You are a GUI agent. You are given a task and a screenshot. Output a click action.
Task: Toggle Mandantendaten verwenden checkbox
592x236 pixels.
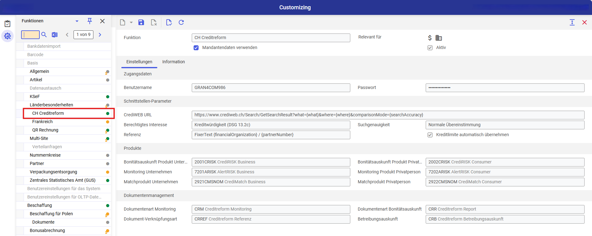[196, 48]
